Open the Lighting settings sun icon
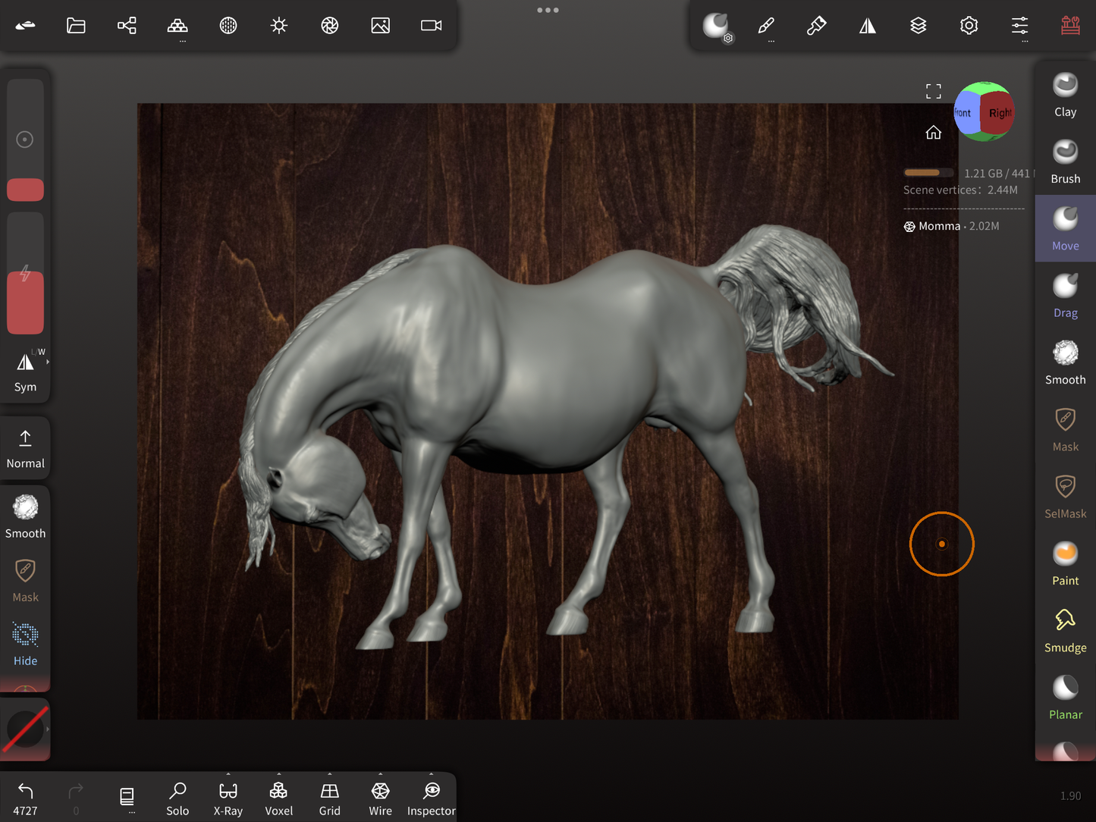The height and width of the screenshot is (822, 1096). pyautogui.click(x=279, y=26)
